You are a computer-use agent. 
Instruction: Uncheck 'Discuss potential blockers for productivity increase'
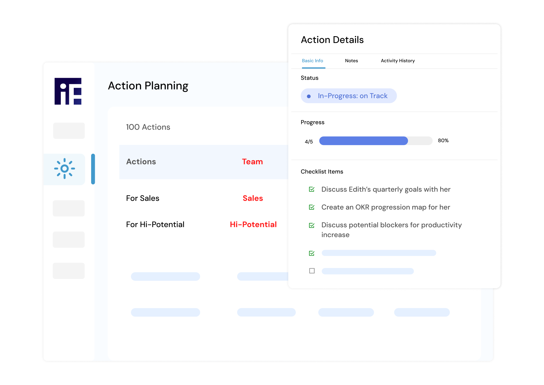click(x=312, y=225)
